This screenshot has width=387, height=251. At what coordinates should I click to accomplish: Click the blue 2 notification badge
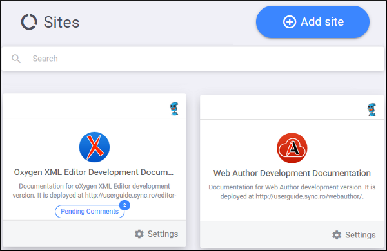coord(124,205)
